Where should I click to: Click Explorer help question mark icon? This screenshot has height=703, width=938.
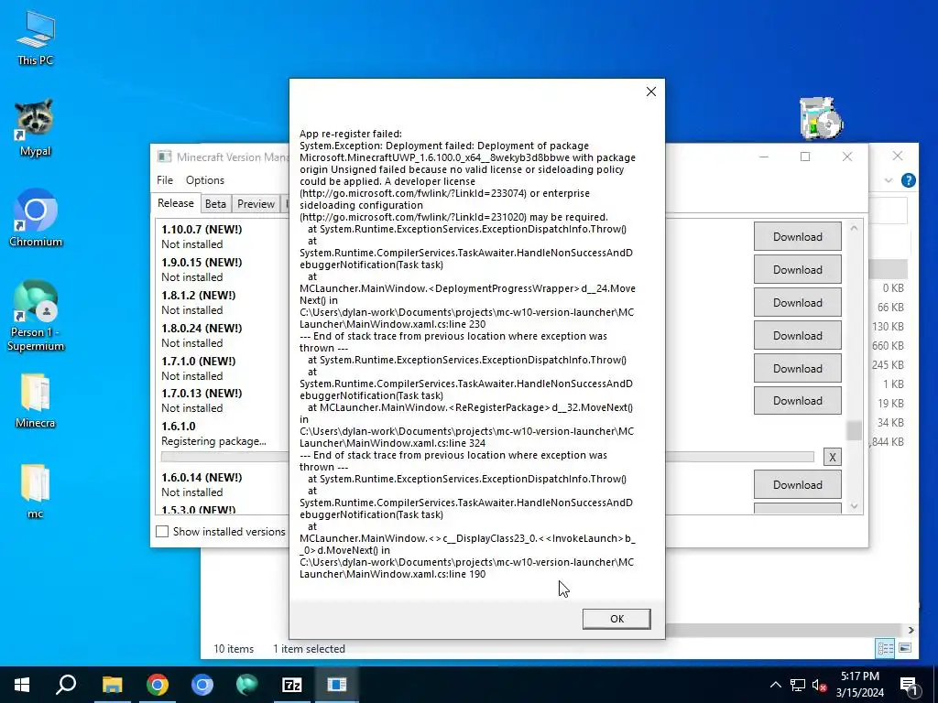coord(908,180)
